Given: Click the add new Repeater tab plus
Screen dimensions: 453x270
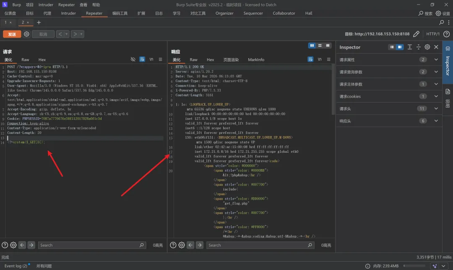Looking at the screenshot, I should (39, 22).
